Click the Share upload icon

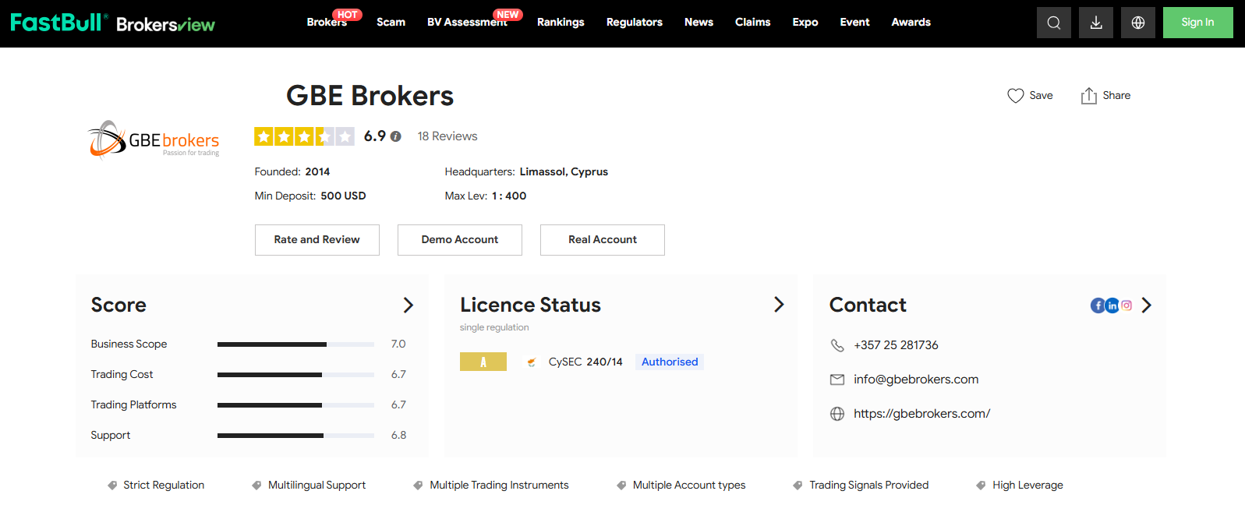click(x=1088, y=96)
